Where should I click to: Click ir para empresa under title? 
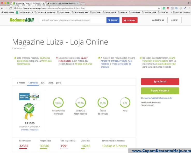(19, 48)
